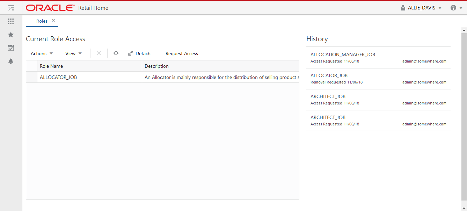The image size is (467, 211).
Task: Open the Tasks checklist icon in sidebar
Action: (11, 48)
